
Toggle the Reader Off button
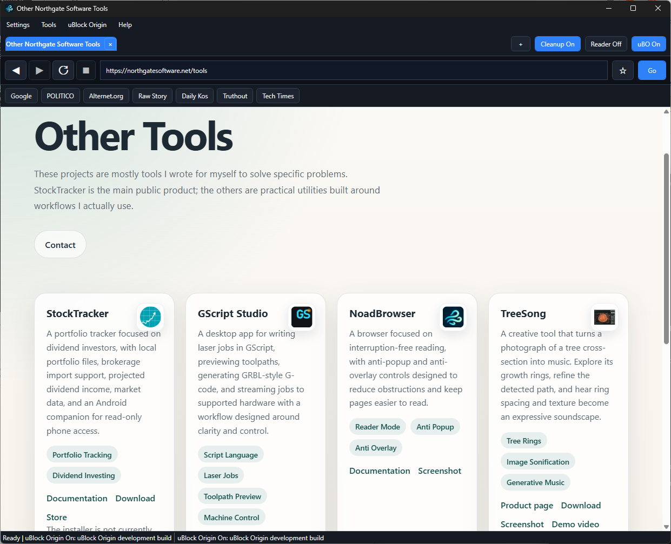coord(606,44)
